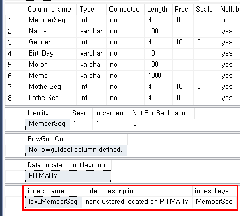
Task: Select the MemberSeq cell in the Column_name list
Action: [x=51, y=20]
